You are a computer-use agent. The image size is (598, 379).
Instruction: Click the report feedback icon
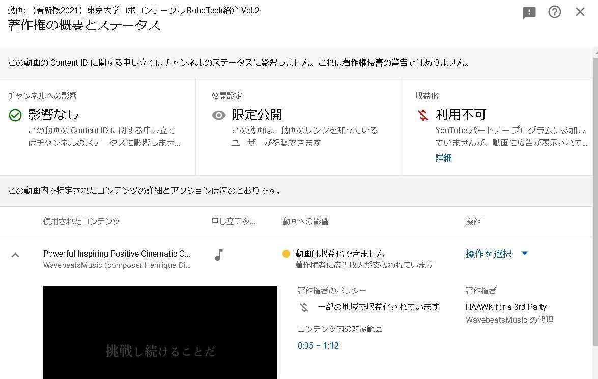pyautogui.click(x=529, y=12)
